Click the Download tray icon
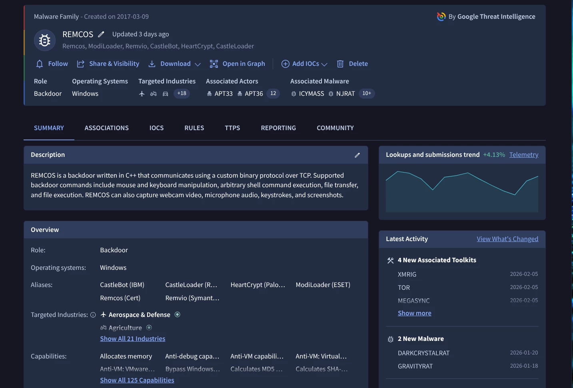The image size is (573, 388). pos(152,64)
